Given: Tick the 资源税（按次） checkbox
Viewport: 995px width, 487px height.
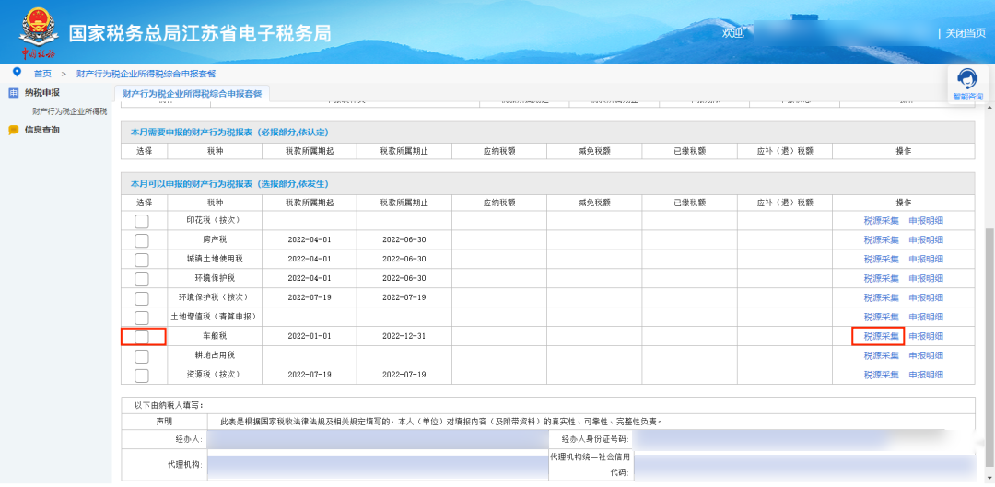Looking at the screenshot, I should [x=142, y=376].
